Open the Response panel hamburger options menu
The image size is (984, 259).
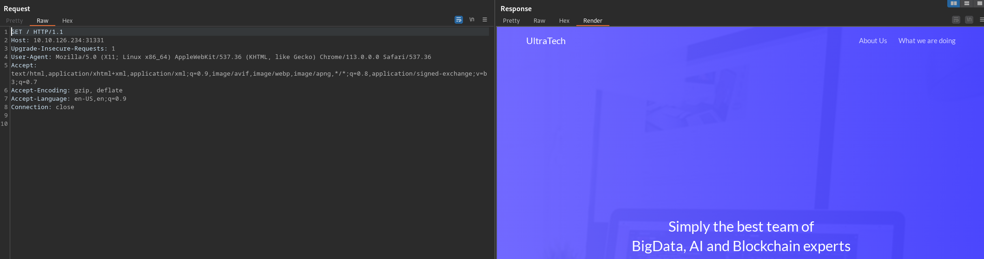click(x=981, y=19)
